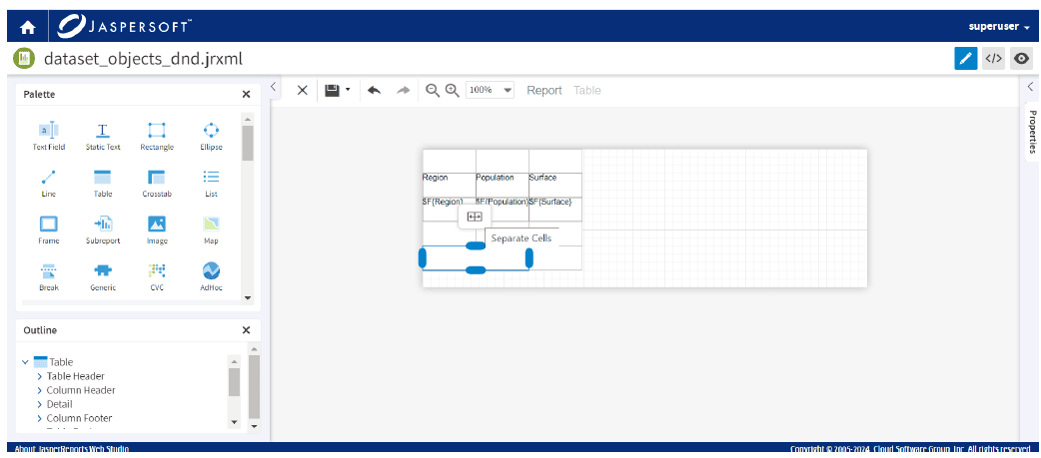1041x458 pixels.
Task: Select the Line palette element
Action: click(x=49, y=183)
